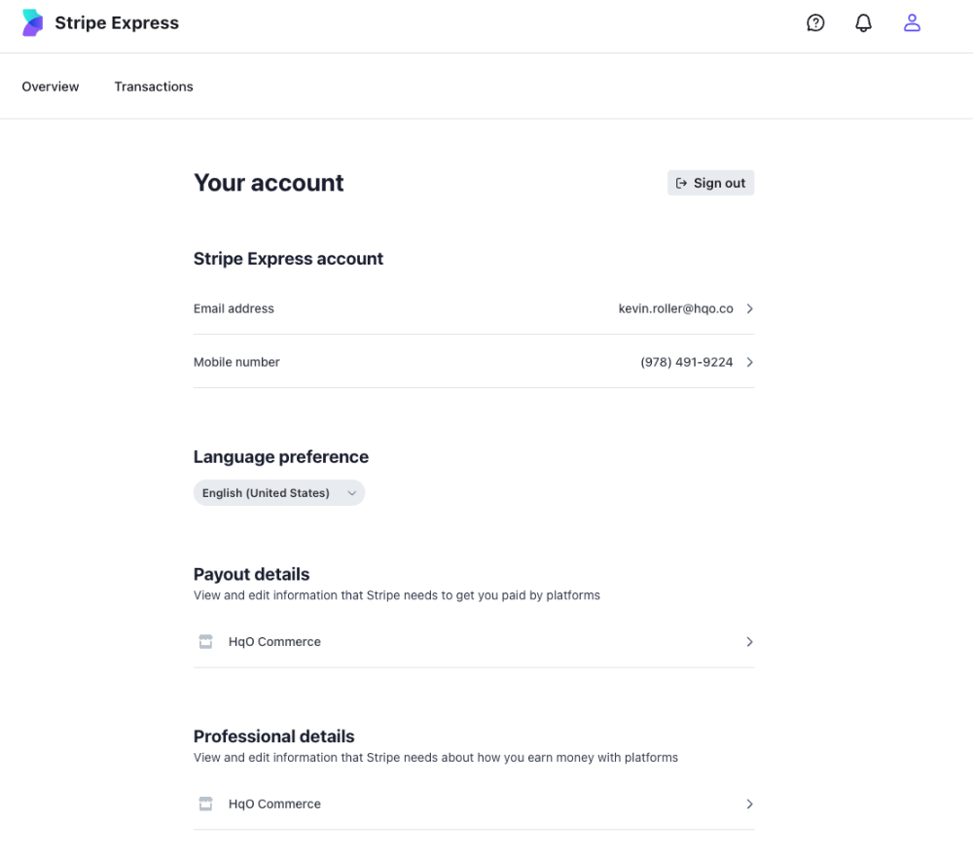Click the kevin.roller@hqo.co email value

(675, 309)
